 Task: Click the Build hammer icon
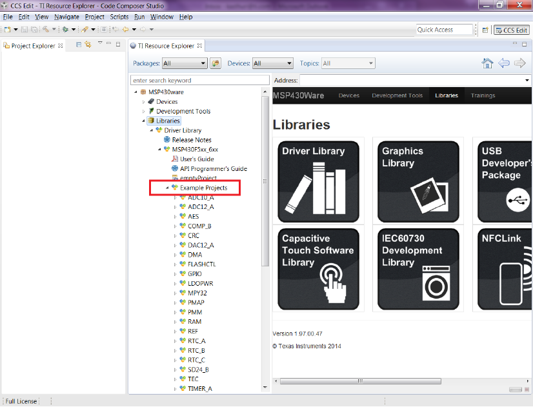[46, 30]
